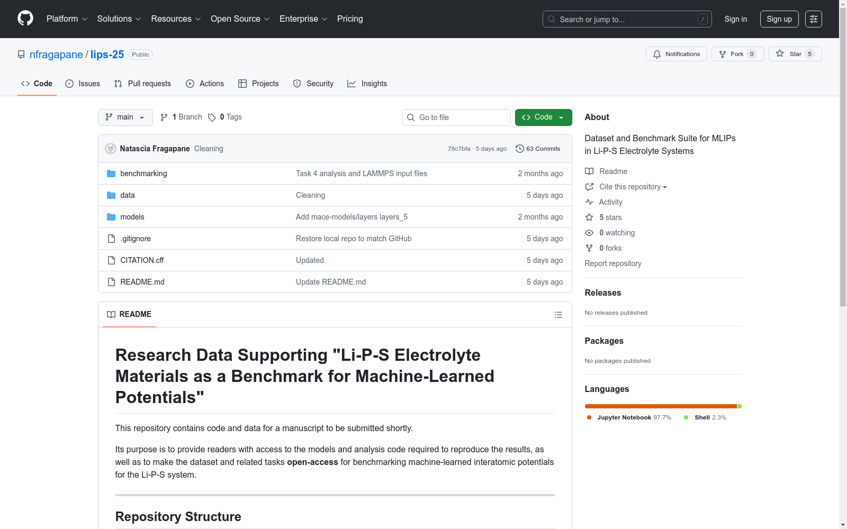Viewport: 847px width, 529px height.
Task: Open the Issues tab
Action: (83, 84)
